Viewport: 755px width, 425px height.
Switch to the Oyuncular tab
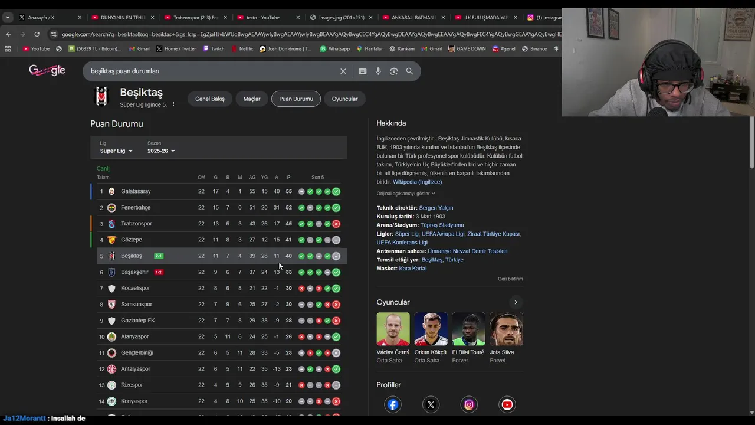point(344,99)
